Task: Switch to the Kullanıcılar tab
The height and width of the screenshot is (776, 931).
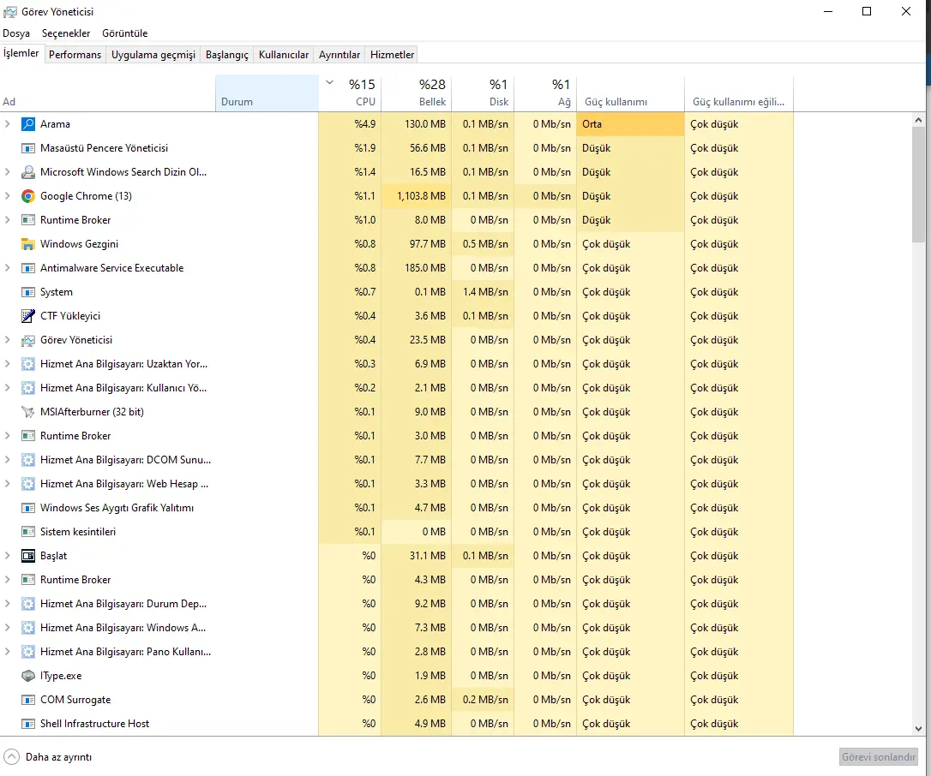Action: coord(284,55)
